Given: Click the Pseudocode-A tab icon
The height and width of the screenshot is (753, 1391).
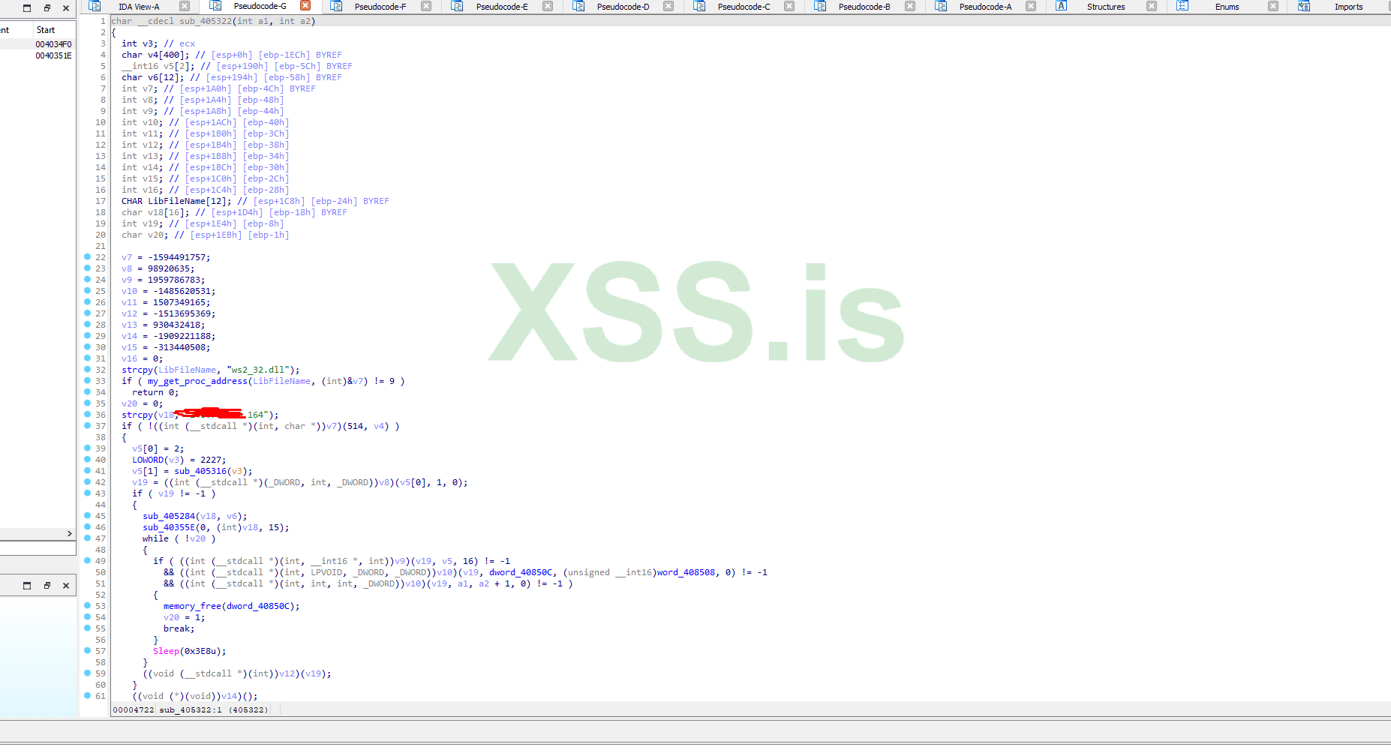Looking at the screenshot, I should tap(941, 6).
